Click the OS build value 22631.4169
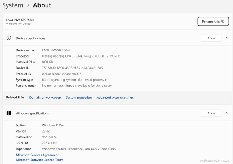Viewport: 233px width, 164px height. [x=50, y=143]
